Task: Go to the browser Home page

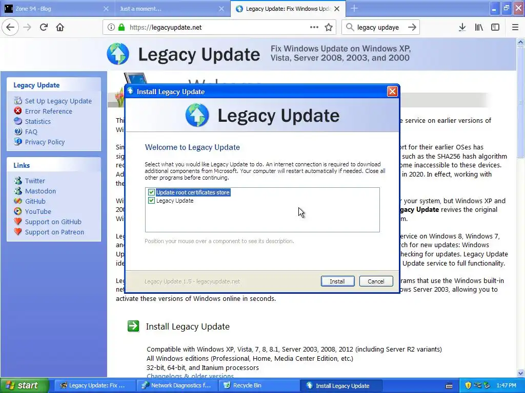Action: pyautogui.click(x=60, y=28)
